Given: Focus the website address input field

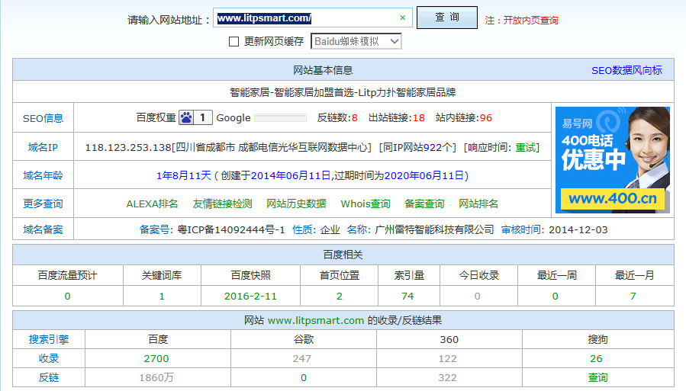Looking at the screenshot, I should point(312,18).
